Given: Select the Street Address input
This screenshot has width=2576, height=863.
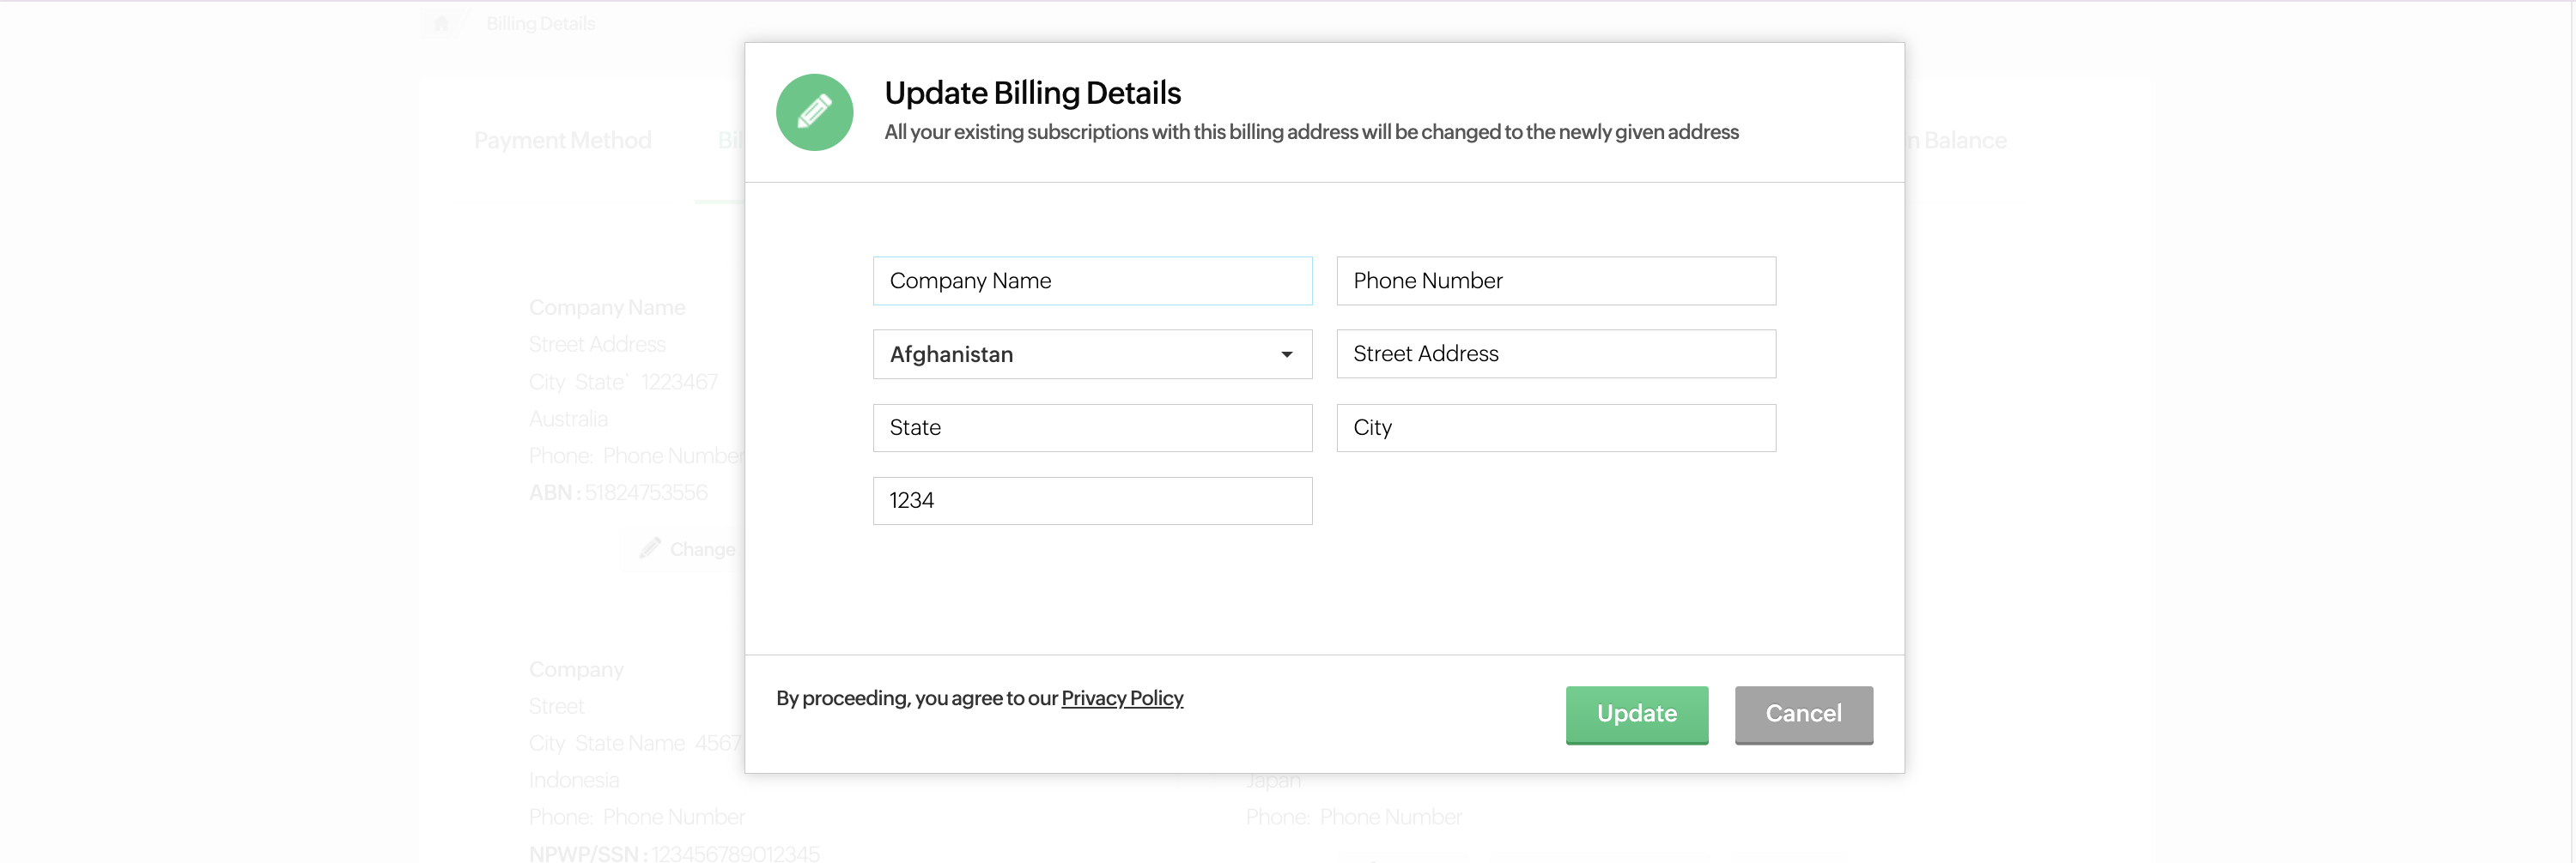Looking at the screenshot, I should 1555,353.
